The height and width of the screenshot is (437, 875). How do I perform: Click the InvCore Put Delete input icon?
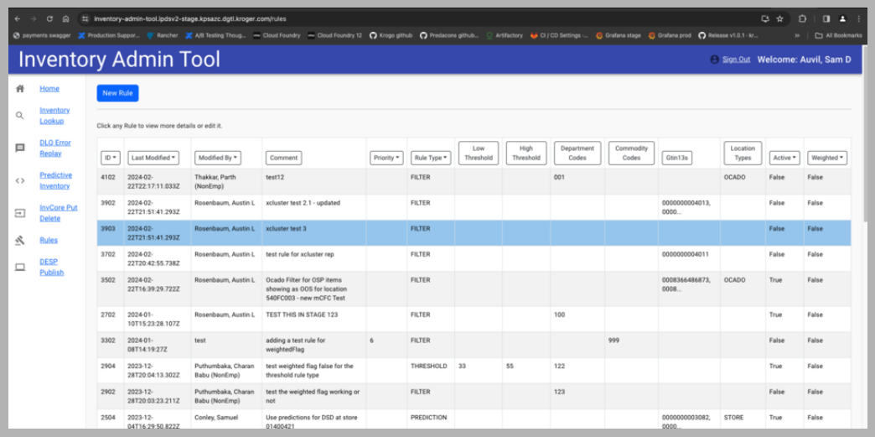coord(20,213)
